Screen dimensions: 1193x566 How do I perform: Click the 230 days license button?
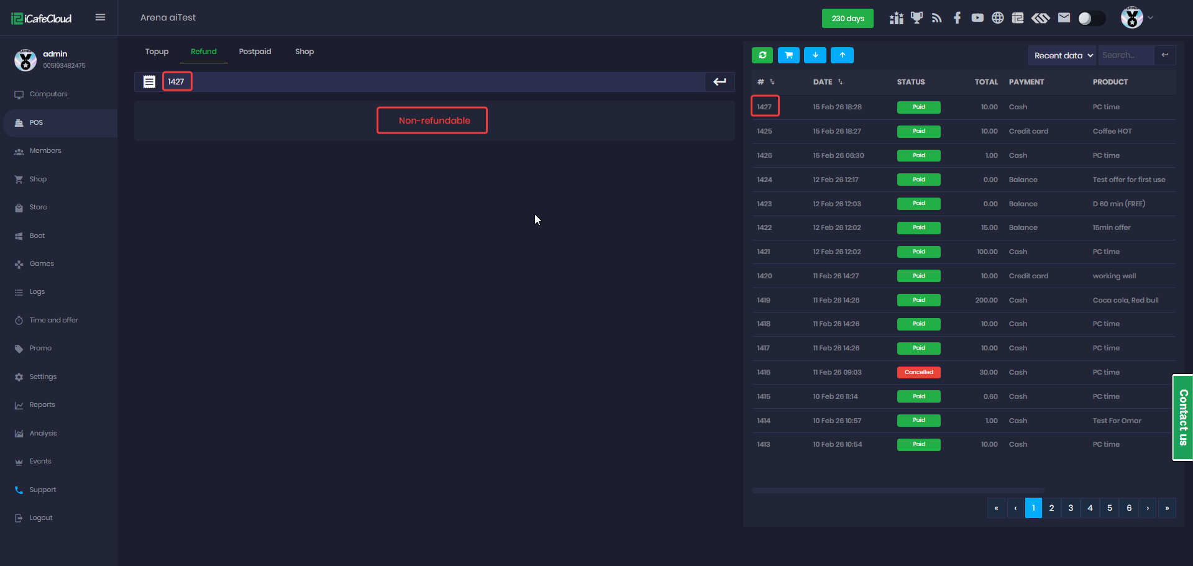[848, 19]
